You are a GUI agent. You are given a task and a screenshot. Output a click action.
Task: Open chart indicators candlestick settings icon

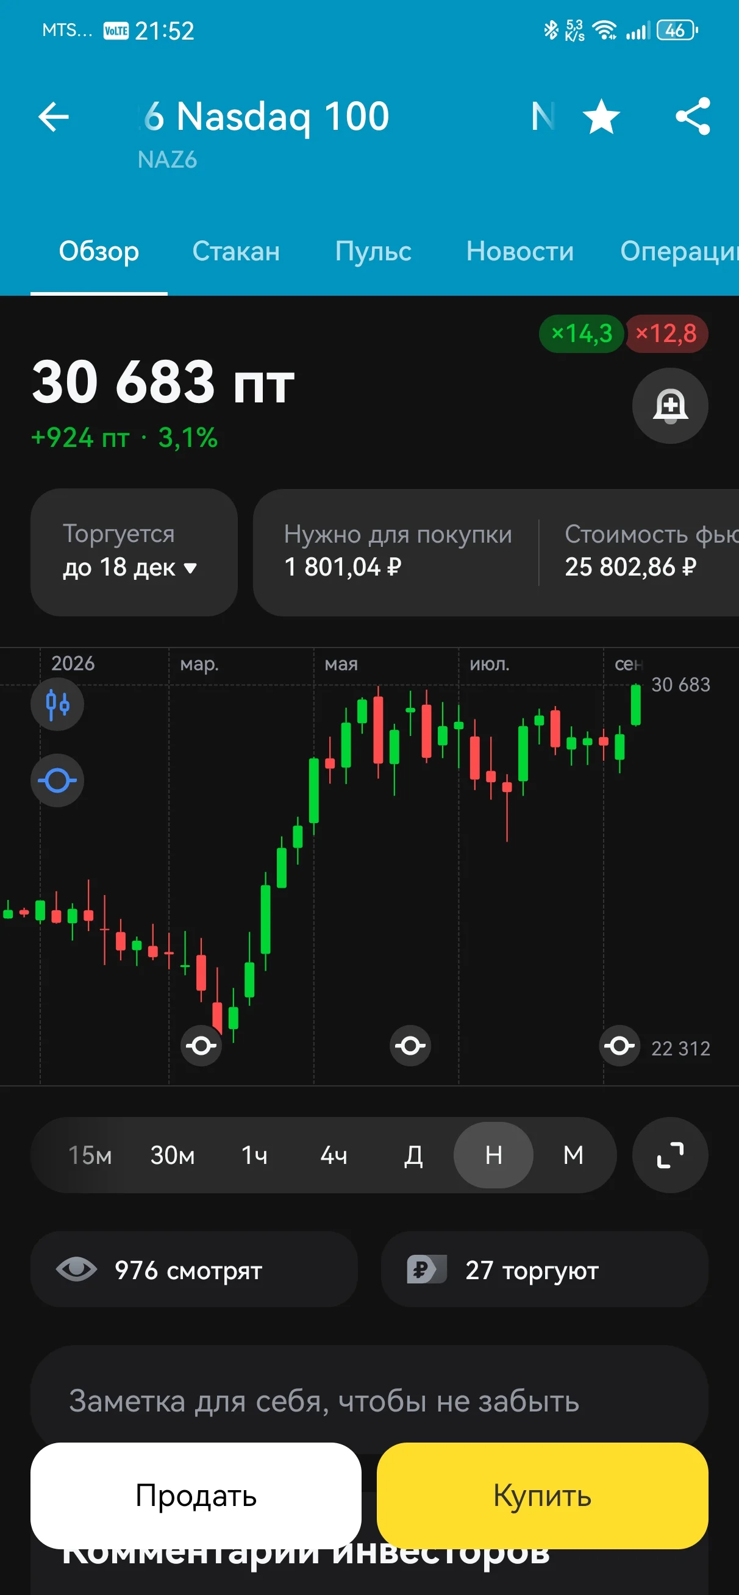[x=57, y=704]
